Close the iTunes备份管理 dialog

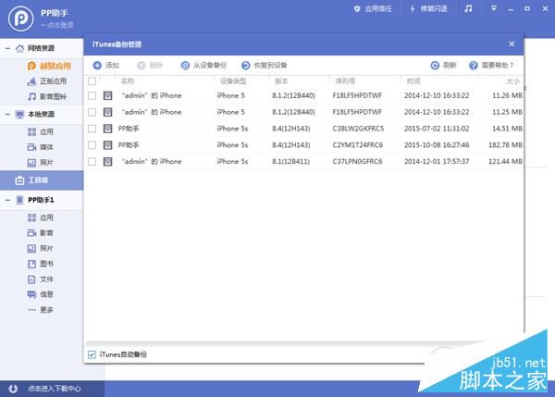[512, 43]
